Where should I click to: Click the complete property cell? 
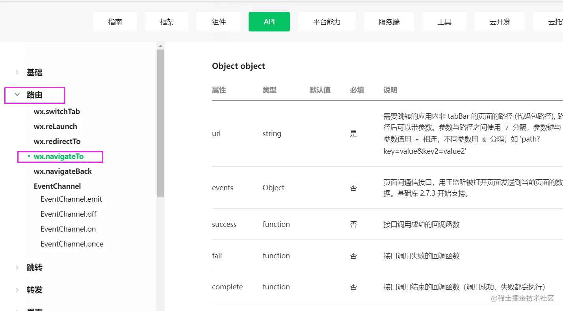point(227,287)
